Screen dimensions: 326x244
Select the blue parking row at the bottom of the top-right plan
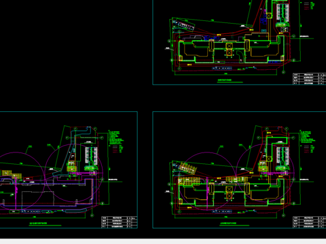tap(222, 68)
